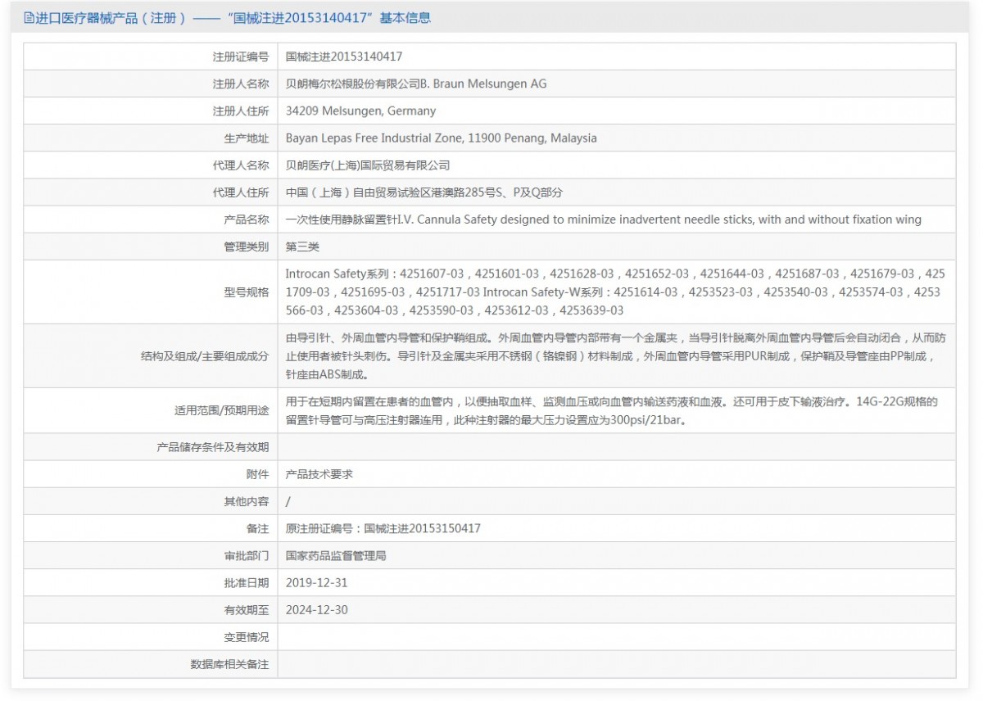Select the 审批部门 row label
Image resolution: width=983 pixels, height=701 pixels.
pos(247,556)
